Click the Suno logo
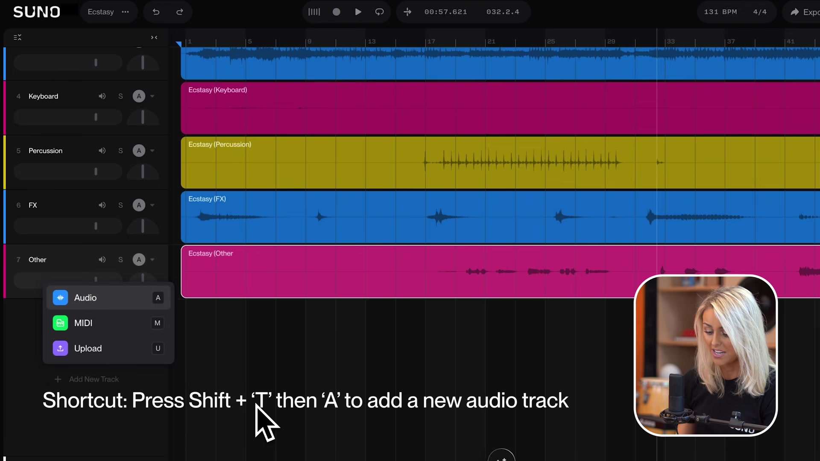 [36, 12]
